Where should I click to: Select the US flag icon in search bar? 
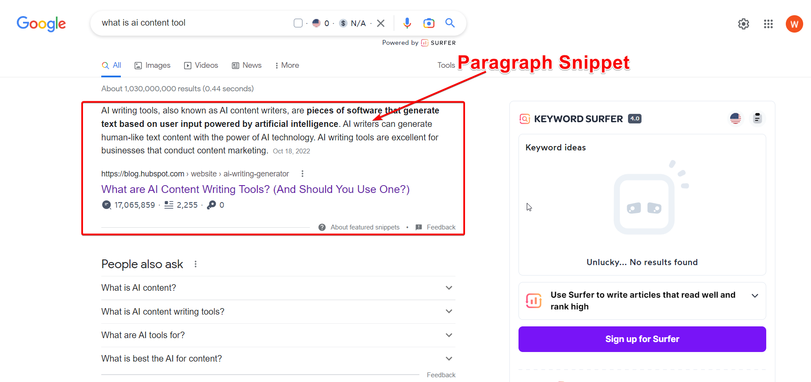pos(316,23)
